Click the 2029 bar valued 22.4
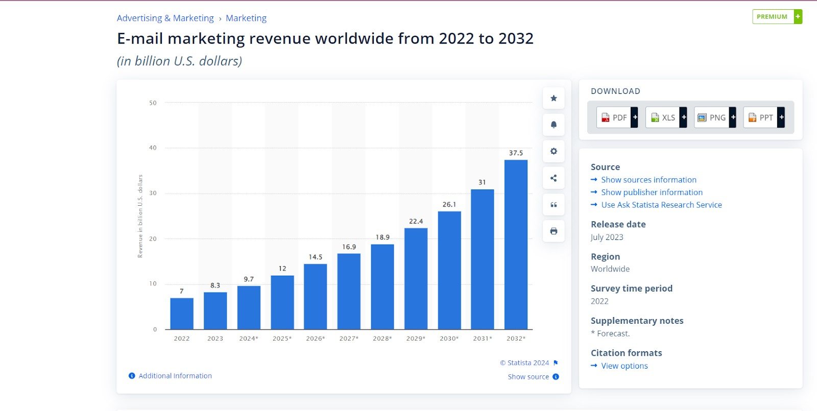This screenshot has height=411, width=817. click(x=416, y=279)
